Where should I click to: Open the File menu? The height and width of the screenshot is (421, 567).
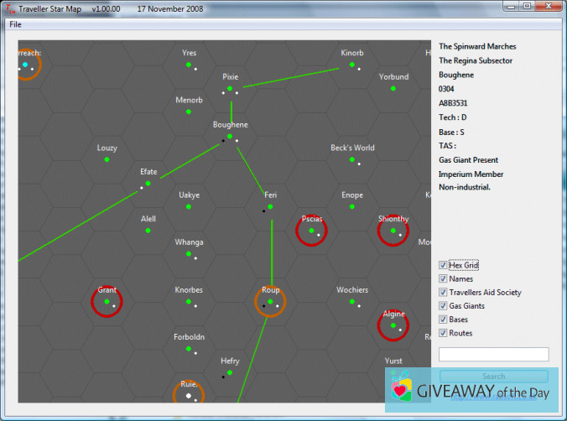click(x=15, y=24)
